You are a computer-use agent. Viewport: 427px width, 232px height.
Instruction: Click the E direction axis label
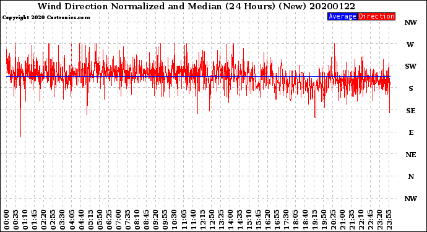pyautogui.click(x=411, y=132)
